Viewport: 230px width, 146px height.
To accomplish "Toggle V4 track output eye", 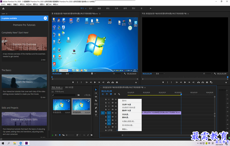I will click(116, 103).
